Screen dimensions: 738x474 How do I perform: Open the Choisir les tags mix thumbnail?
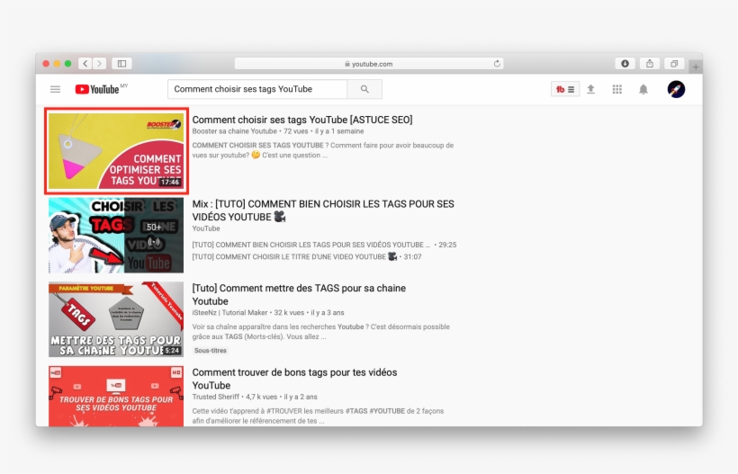116,235
